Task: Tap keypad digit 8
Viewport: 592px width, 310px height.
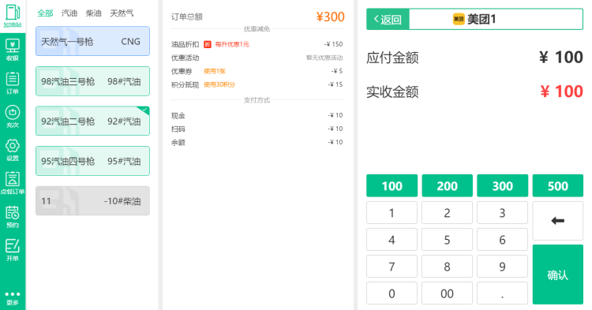Action: click(x=447, y=267)
